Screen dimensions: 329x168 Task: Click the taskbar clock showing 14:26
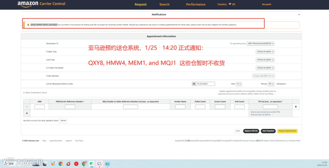click(x=324, y=162)
